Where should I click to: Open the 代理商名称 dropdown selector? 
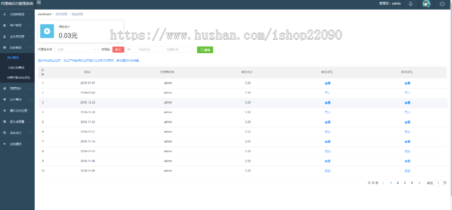[77, 50]
